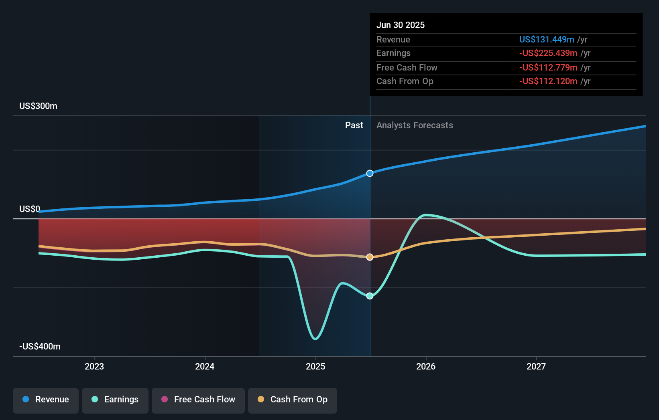Viewport: 659px width, 420px height.
Task: Toggle the Revenue legend color dot
Action: [x=26, y=400]
